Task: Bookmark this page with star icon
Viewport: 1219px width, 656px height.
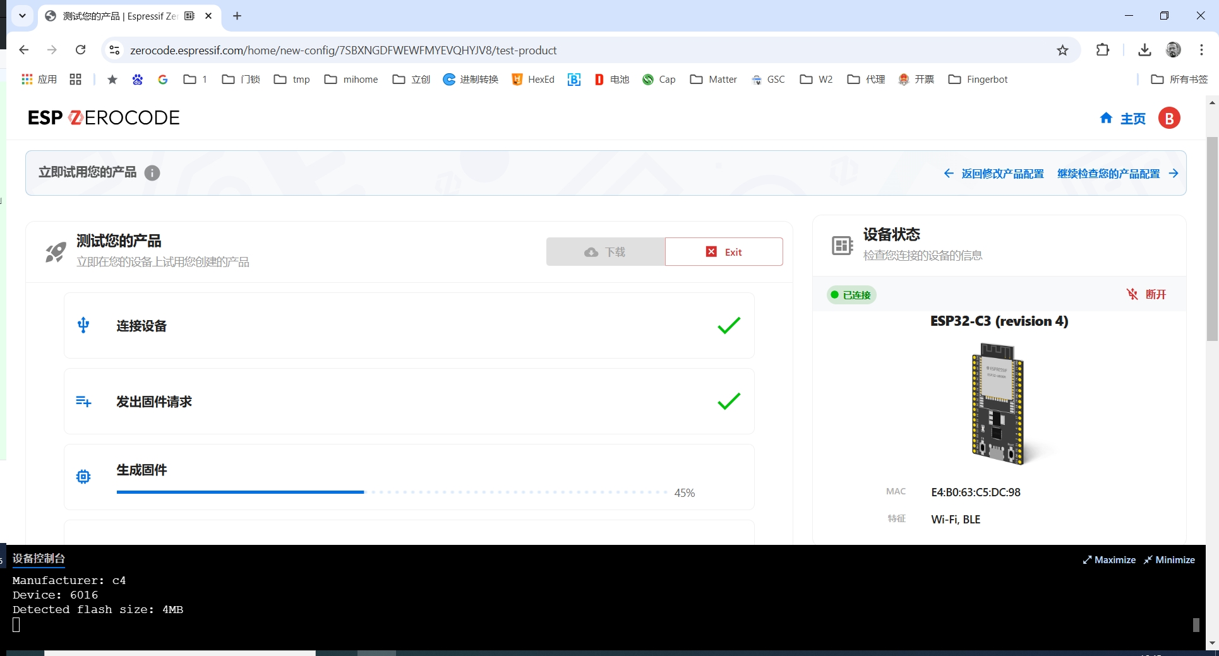Action: 1063,50
